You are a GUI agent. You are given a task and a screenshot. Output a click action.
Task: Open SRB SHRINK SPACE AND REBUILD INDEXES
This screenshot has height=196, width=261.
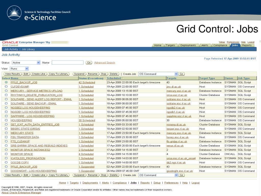(39, 146)
